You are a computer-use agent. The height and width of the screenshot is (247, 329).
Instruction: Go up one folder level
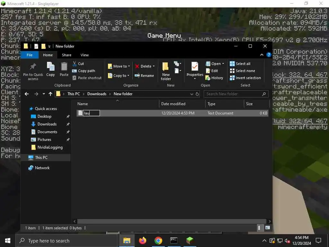pyautogui.click(x=50, y=94)
